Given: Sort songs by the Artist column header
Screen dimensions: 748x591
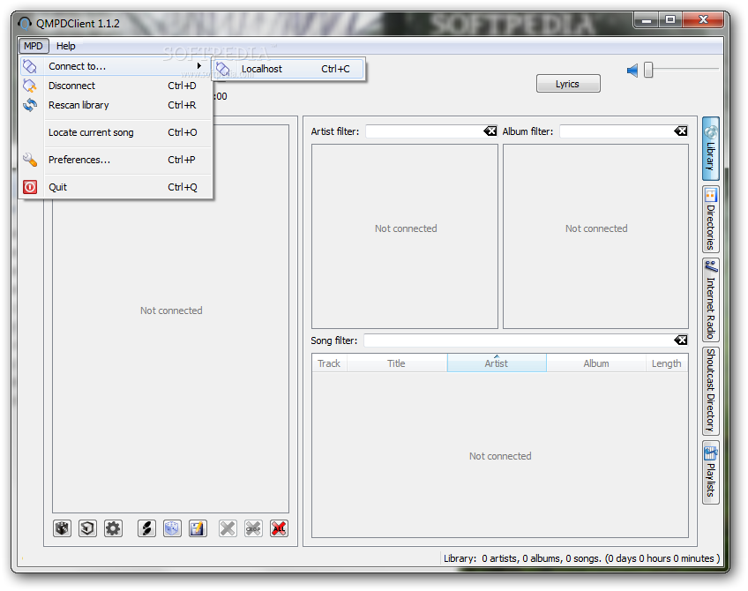Looking at the screenshot, I should (497, 363).
